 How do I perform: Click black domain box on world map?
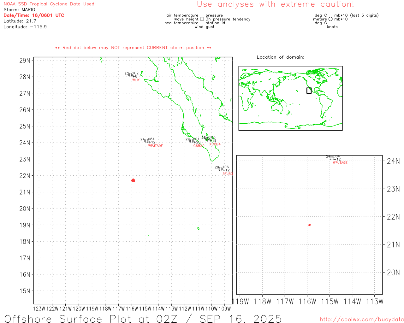[309, 91]
